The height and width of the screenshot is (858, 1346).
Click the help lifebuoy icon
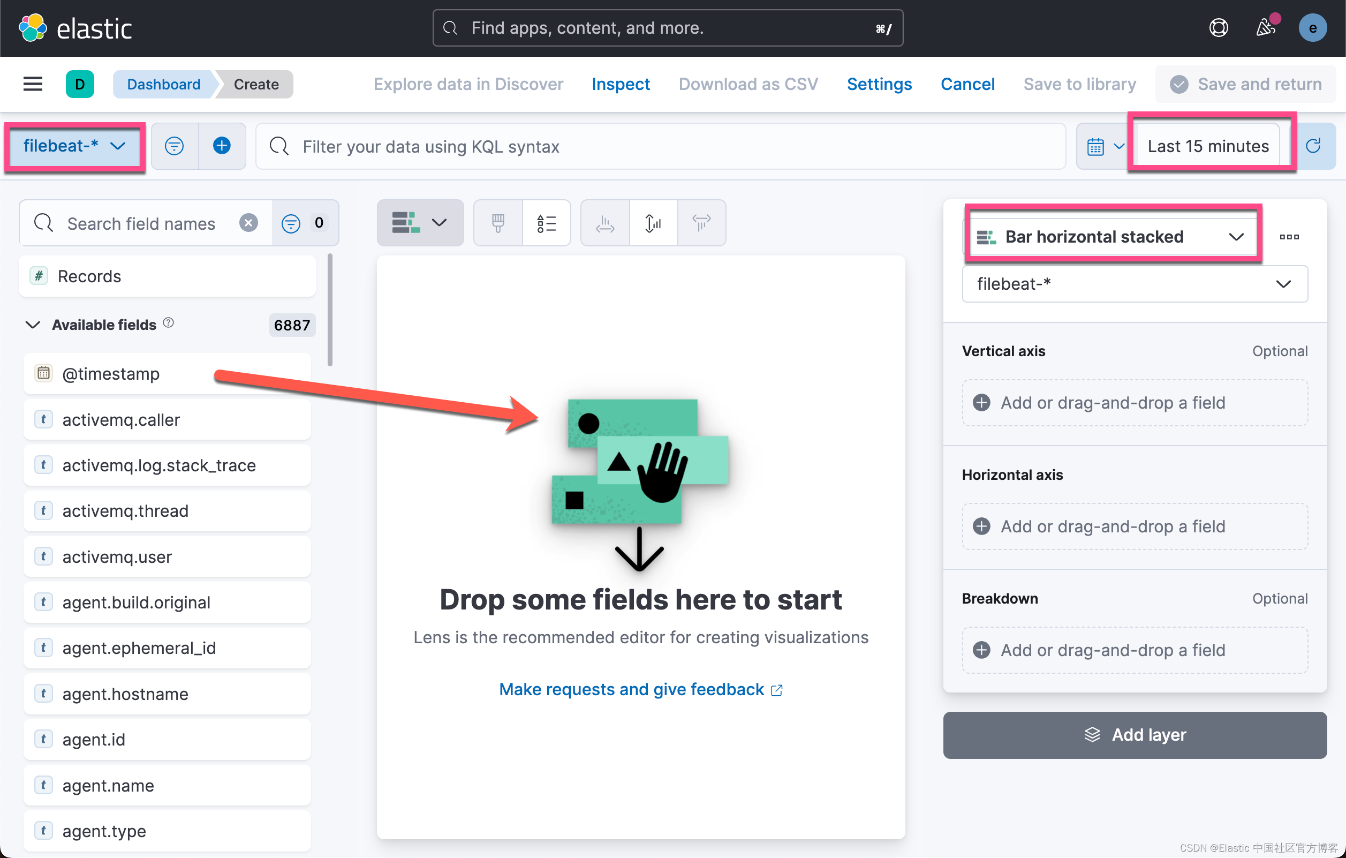point(1218,28)
